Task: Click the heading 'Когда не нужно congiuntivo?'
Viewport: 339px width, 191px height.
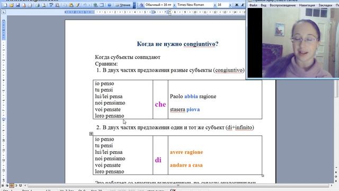Action: pos(177,44)
